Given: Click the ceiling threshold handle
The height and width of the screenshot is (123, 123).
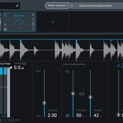Looking at the screenshot, I should coord(11,68).
